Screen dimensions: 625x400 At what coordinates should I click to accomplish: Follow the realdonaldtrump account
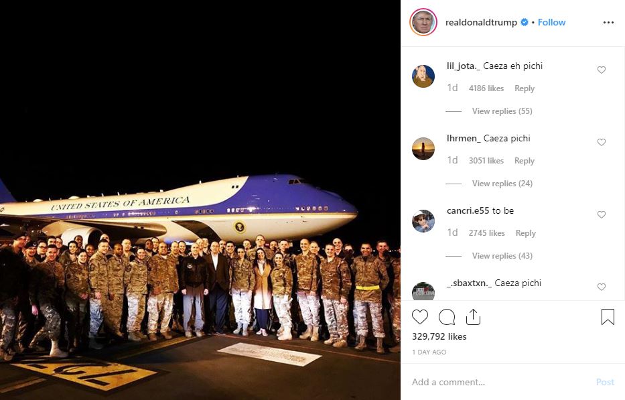pos(551,22)
